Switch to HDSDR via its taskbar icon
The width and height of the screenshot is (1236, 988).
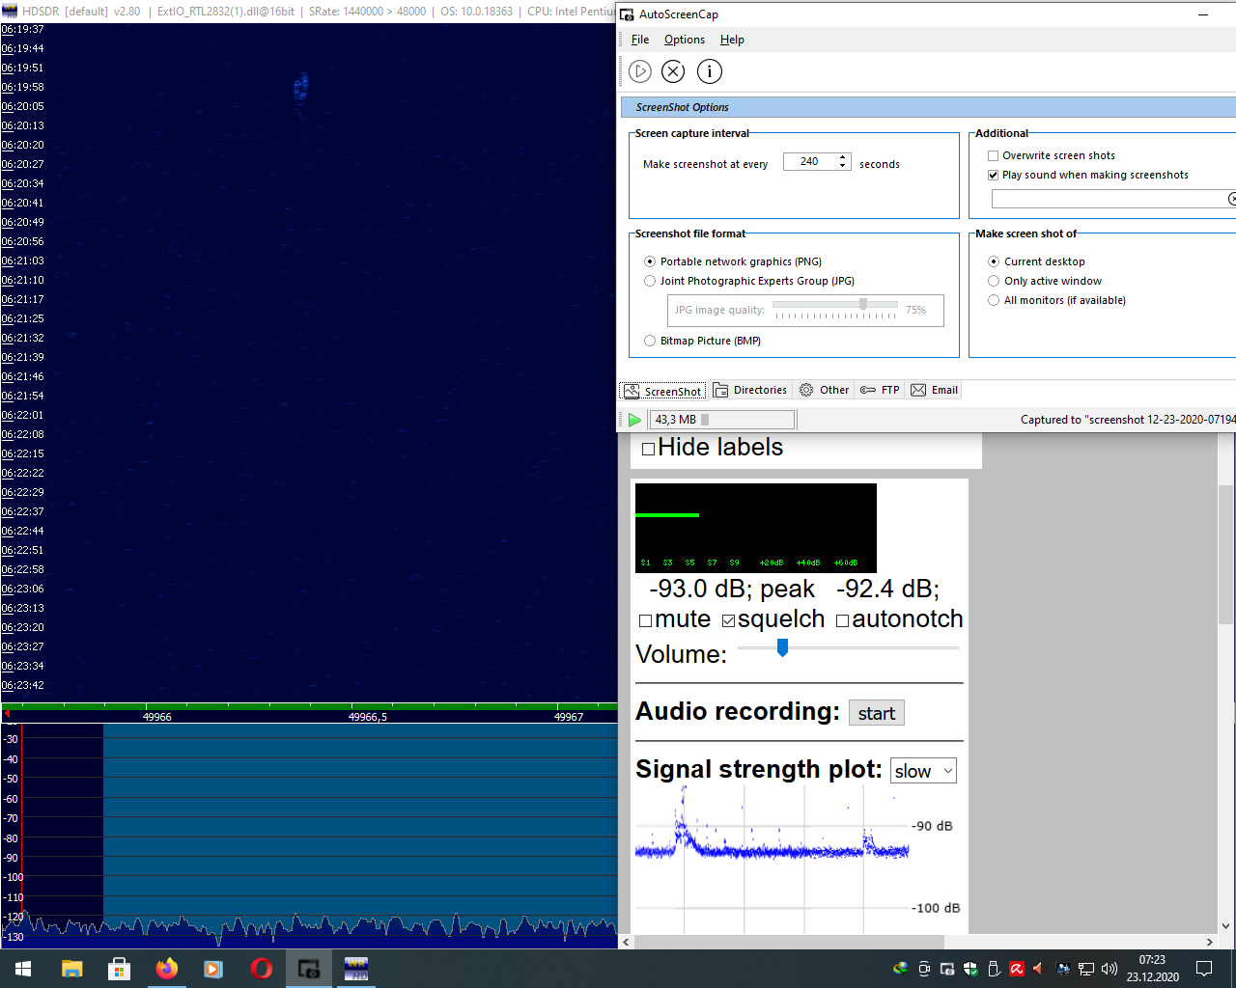[355, 969]
